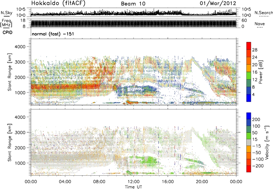Click the gray Velocity colorbar segment between 15 and -15
The width and height of the screenshot is (273, 189).
point(249,142)
